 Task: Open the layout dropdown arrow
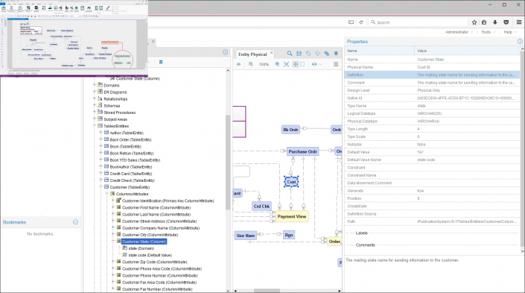[x=320, y=64]
